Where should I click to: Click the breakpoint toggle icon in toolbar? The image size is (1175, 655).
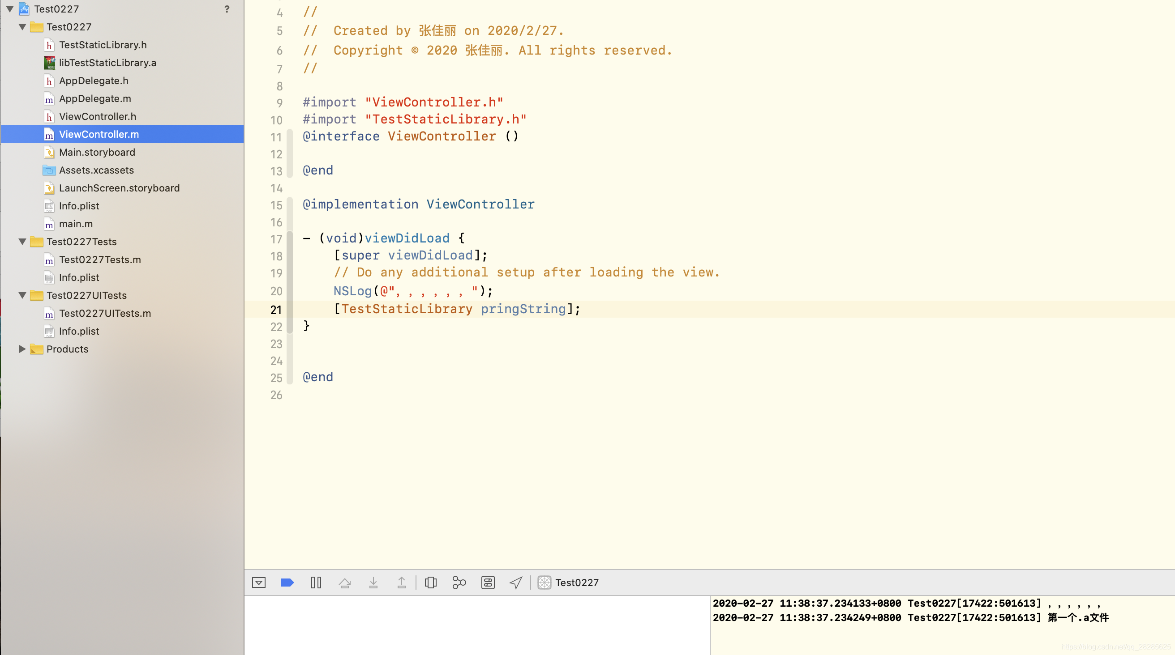287,583
